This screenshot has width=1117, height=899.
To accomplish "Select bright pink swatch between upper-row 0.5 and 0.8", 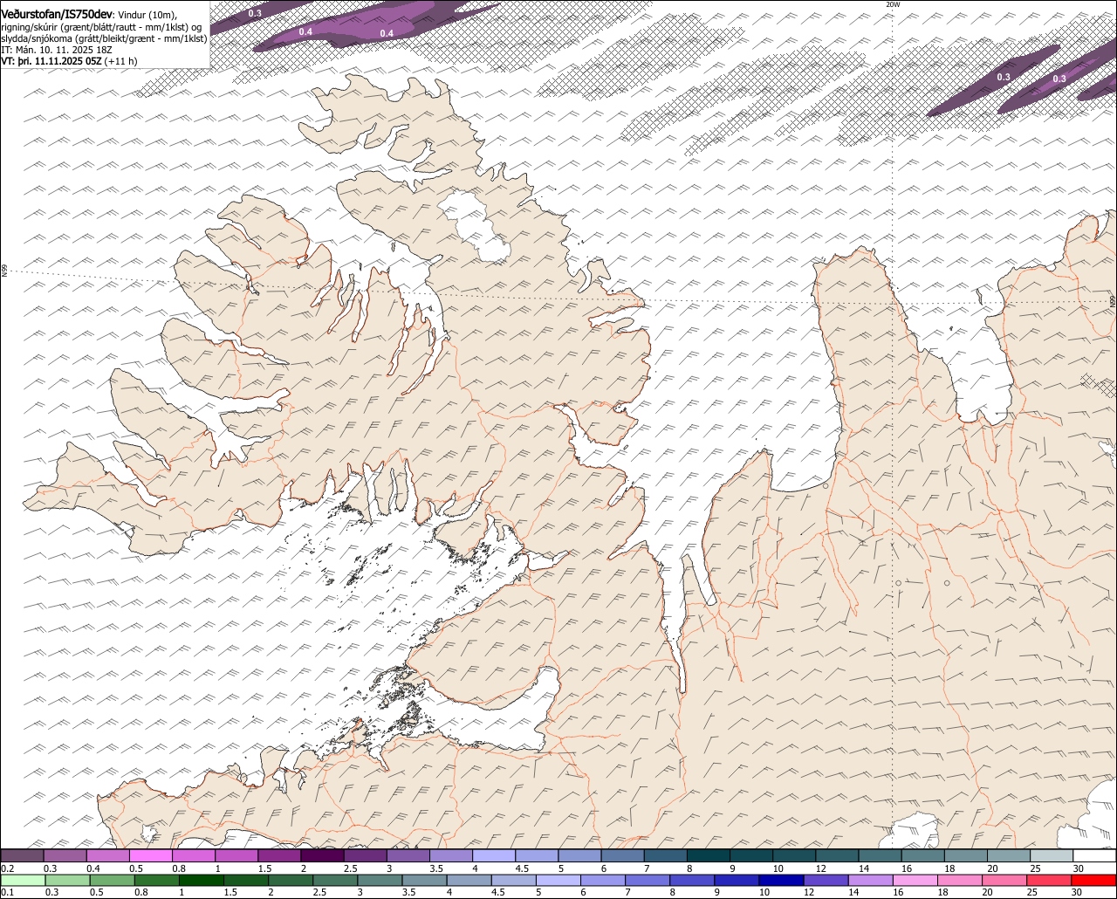I will tap(150, 856).
